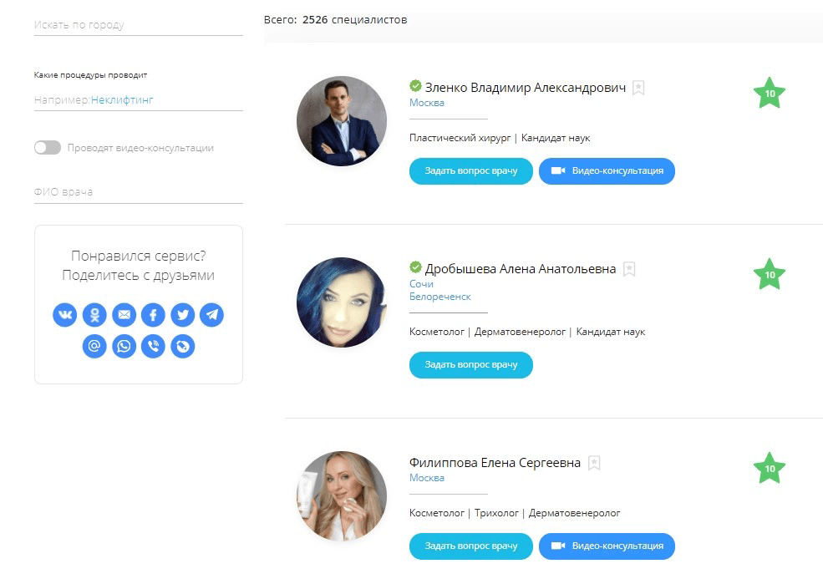Enable "Проводят видео-консультации" switch
This screenshot has height=574, width=823.
coord(48,148)
